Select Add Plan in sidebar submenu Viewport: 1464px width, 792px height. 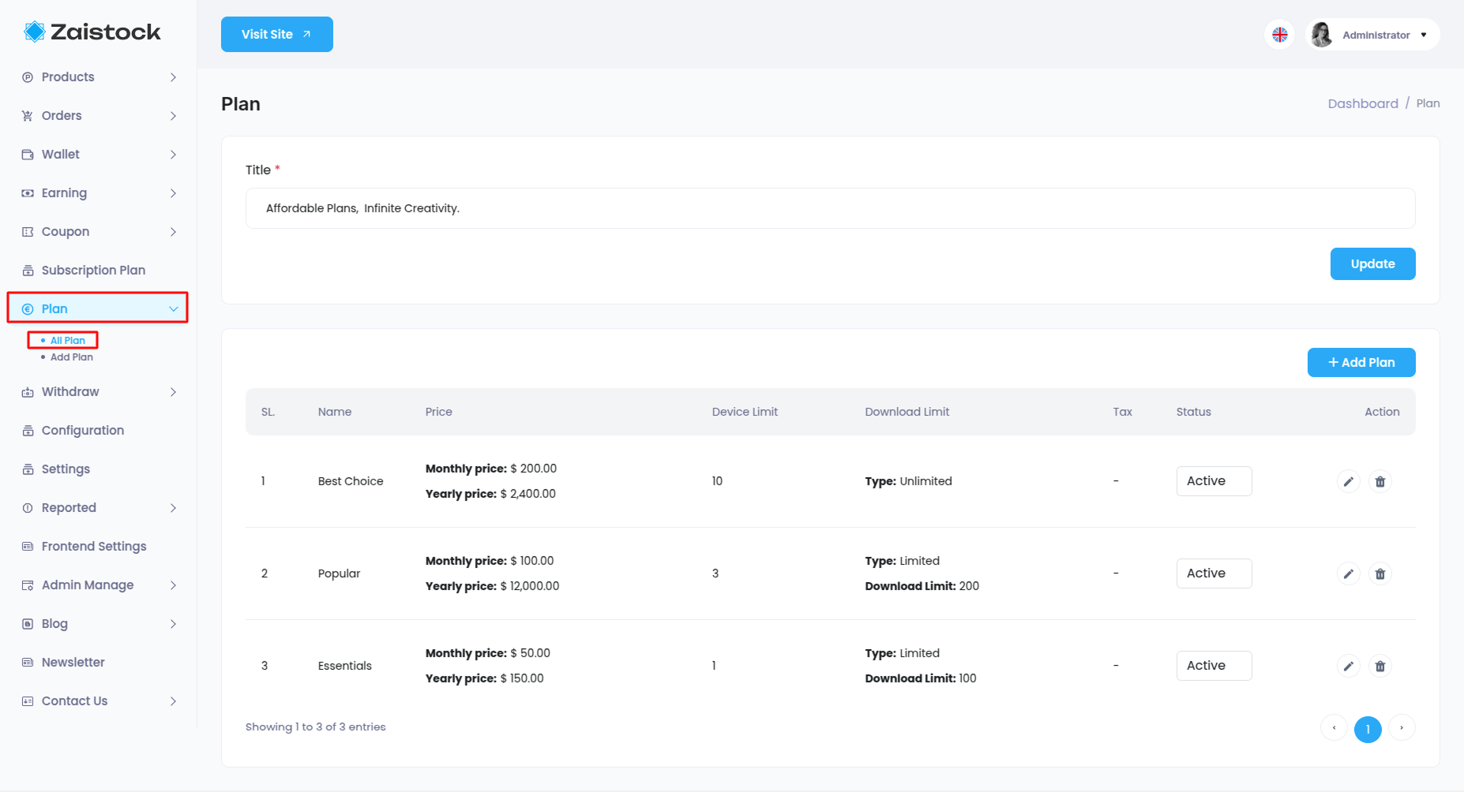[72, 357]
